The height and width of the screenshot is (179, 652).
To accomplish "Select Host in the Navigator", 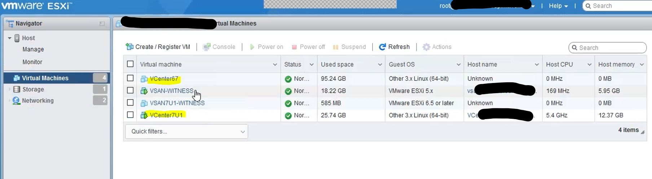I will pos(28,38).
